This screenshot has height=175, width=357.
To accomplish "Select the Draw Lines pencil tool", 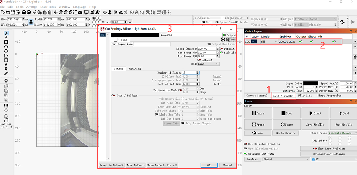I will pos(6,38).
